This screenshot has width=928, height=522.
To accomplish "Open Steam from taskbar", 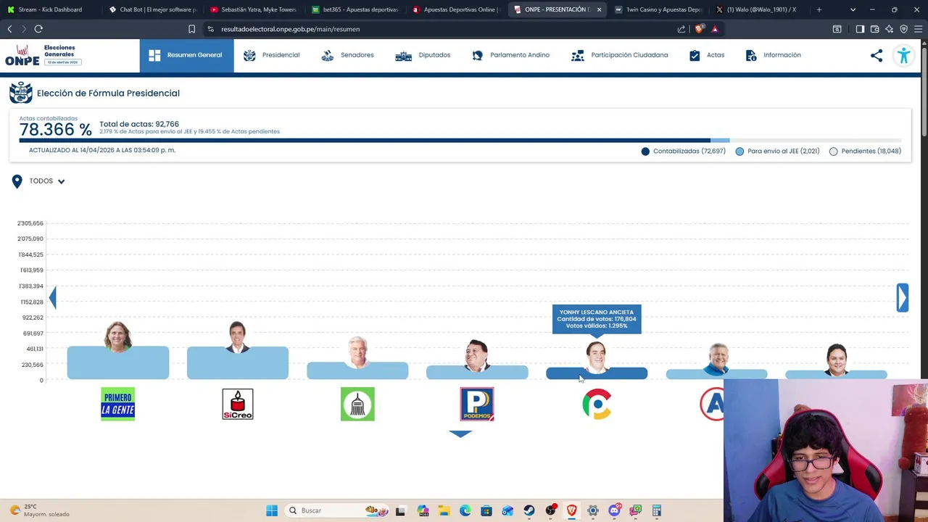I will click(x=529, y=510).
